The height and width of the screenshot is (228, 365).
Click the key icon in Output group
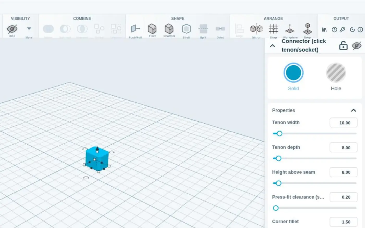tap(342, 30)
